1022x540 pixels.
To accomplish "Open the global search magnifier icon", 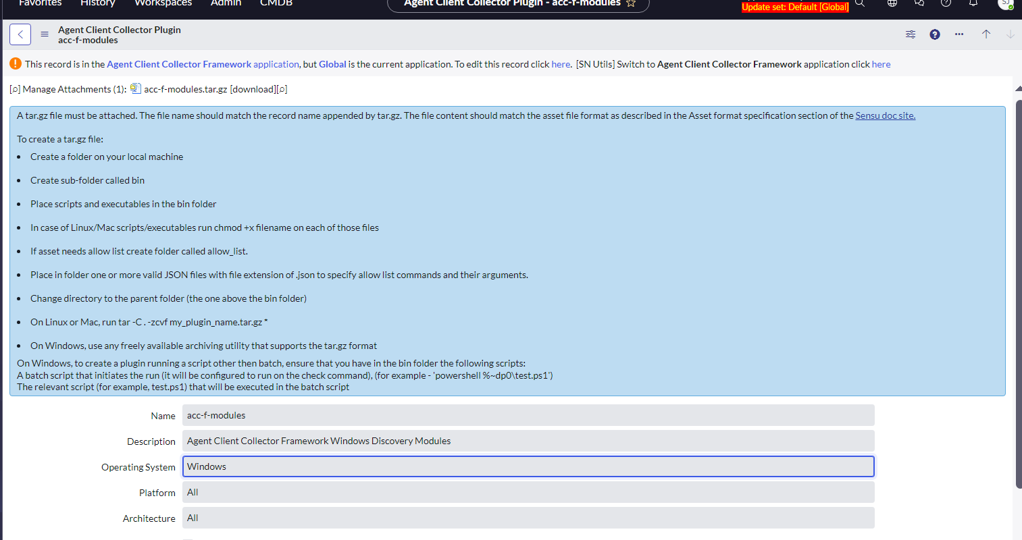I will (x=860, y=3).
